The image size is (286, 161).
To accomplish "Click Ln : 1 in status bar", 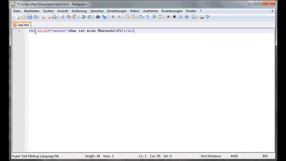I will point(143,156).
